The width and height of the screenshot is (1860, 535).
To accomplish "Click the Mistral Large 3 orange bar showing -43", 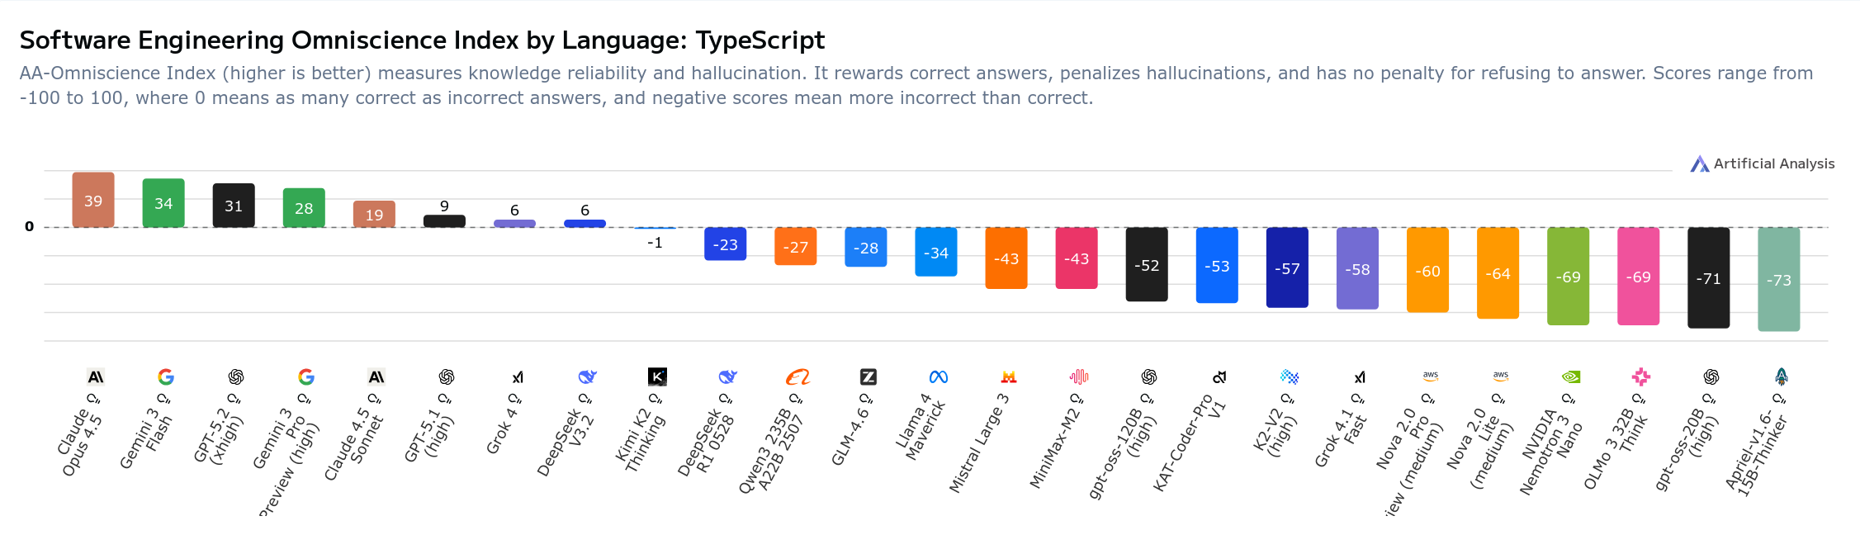I will tap(1006, 258).
